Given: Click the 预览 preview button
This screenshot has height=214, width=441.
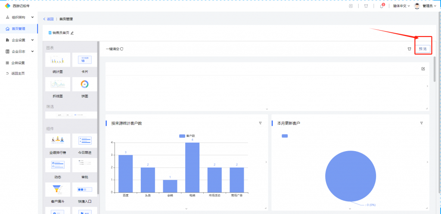Looking at the screenshot, I should tap(423, 49).
